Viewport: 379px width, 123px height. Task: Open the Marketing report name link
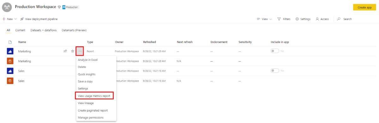[x=24, y=51]
